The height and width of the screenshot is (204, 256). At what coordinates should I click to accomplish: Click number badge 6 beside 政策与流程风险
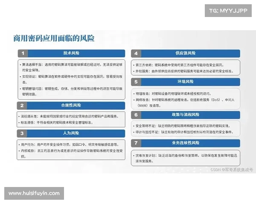tap(136, 115)
